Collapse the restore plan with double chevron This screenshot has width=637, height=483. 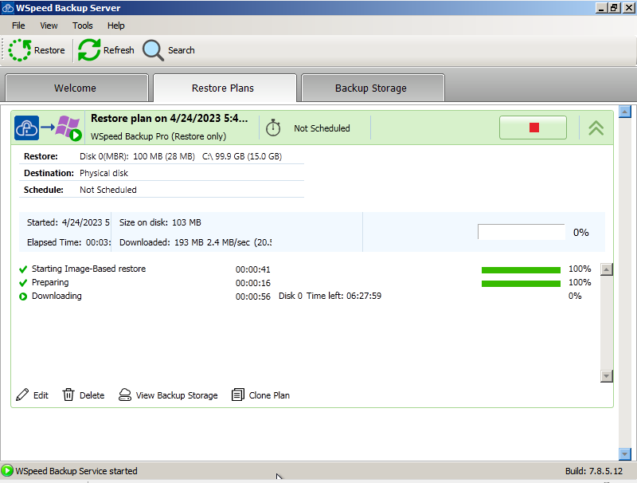pos(596,128)
